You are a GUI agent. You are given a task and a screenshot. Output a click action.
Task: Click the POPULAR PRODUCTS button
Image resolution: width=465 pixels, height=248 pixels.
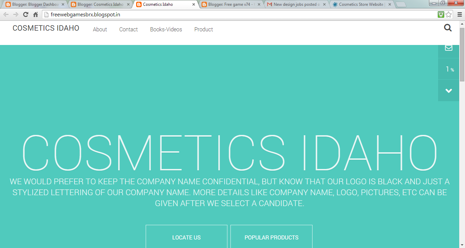tap(271, 237)
